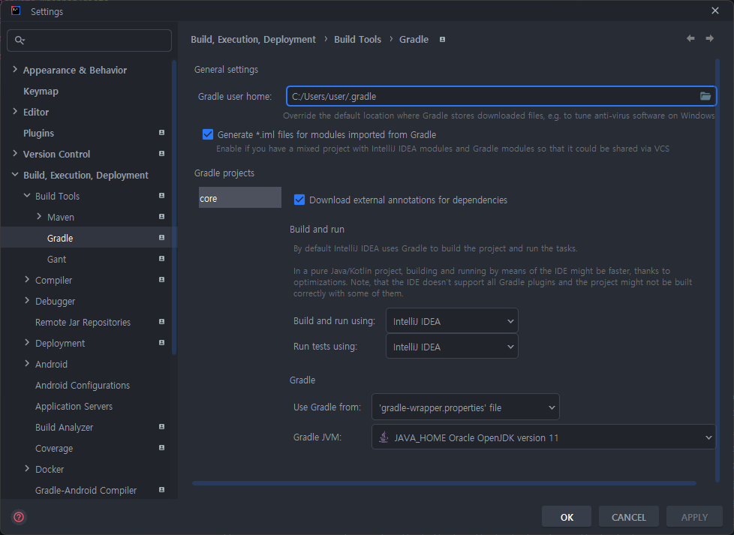Click project-level icon beside Compiler

click(161, 280)
